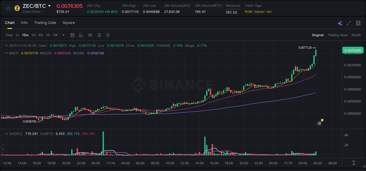Switch chart to Trading View mode

coord(338,35)
